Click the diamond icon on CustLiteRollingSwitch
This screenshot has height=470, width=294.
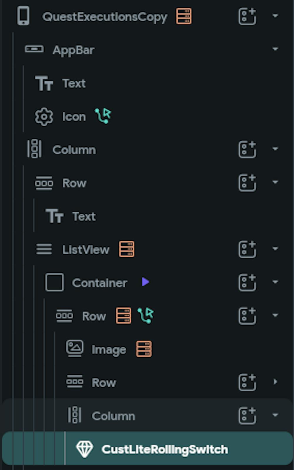tap(85, 449)
